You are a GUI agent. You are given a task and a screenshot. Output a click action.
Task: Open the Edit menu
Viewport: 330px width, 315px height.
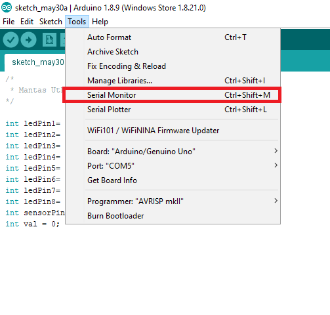[x=27, y=22]
